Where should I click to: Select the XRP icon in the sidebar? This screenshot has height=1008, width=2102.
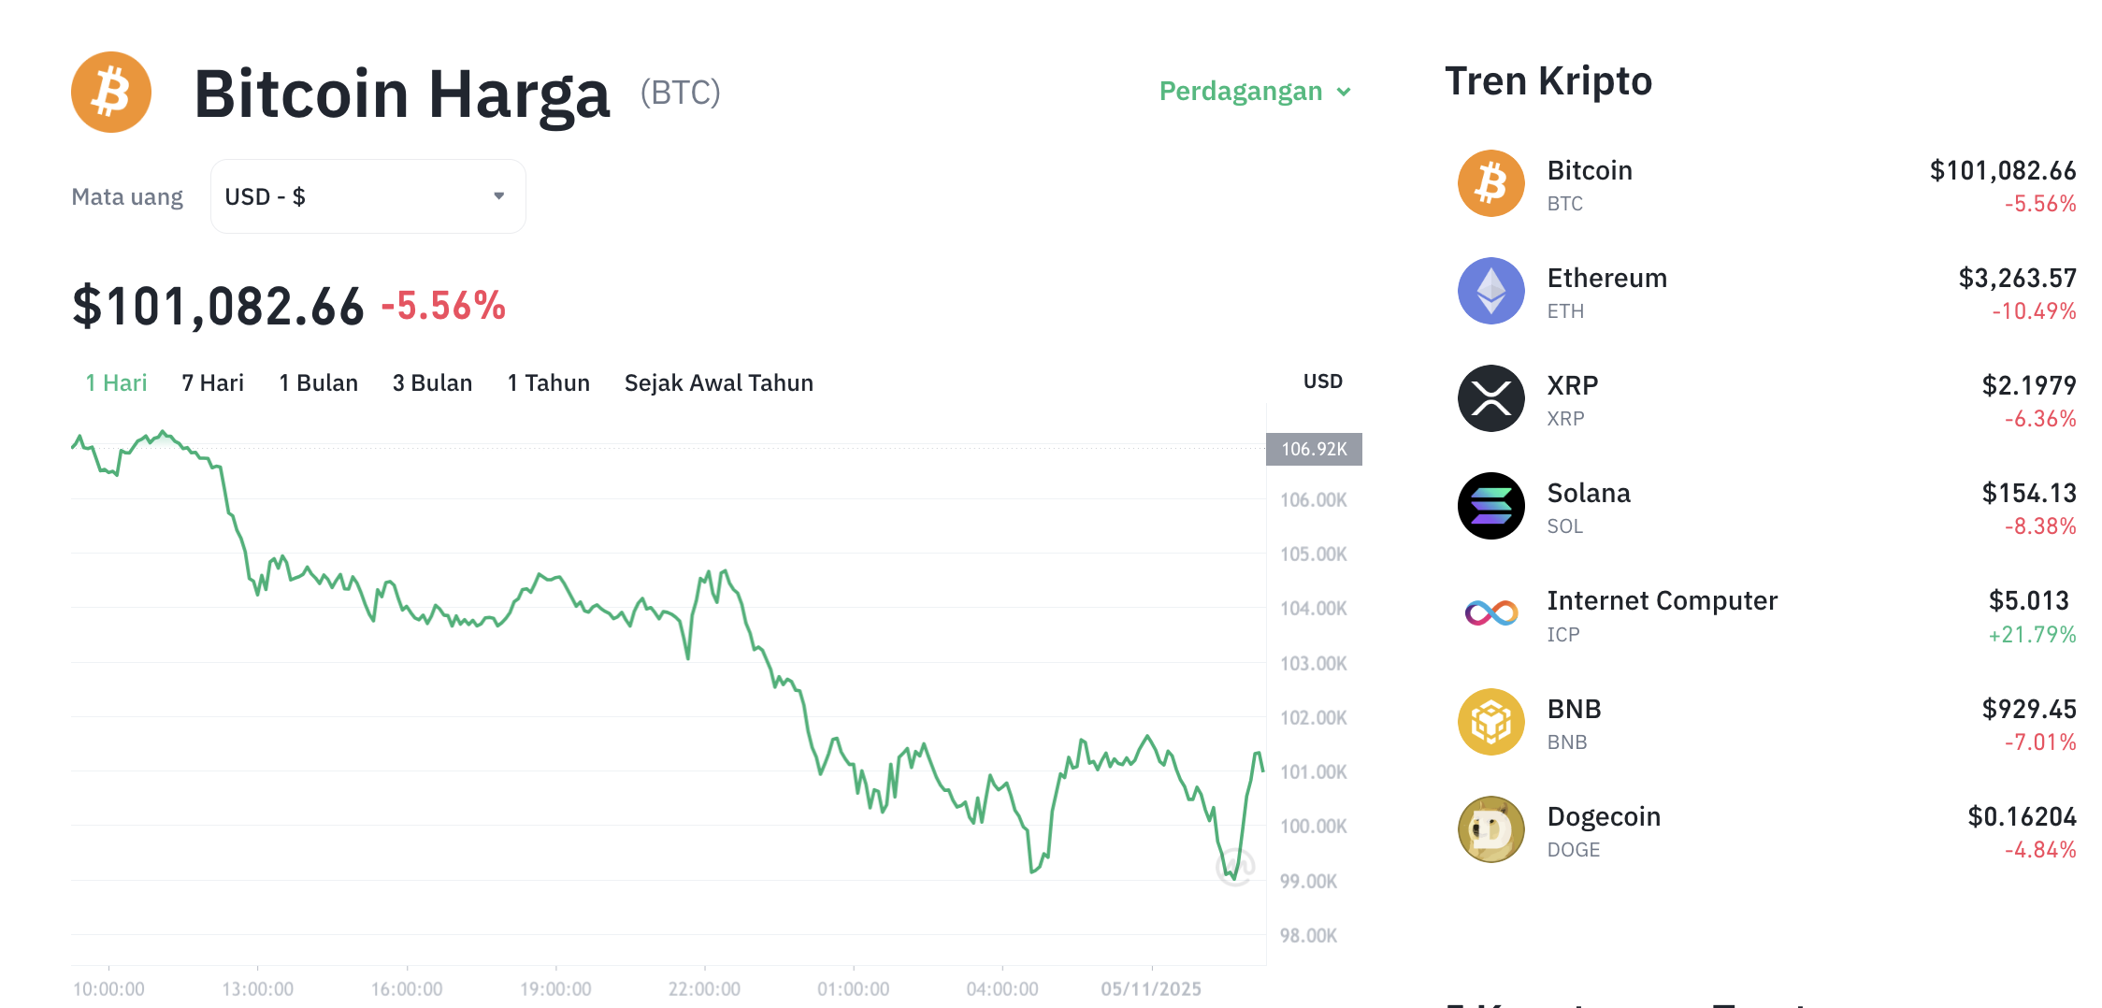(x=1490, y=398)
